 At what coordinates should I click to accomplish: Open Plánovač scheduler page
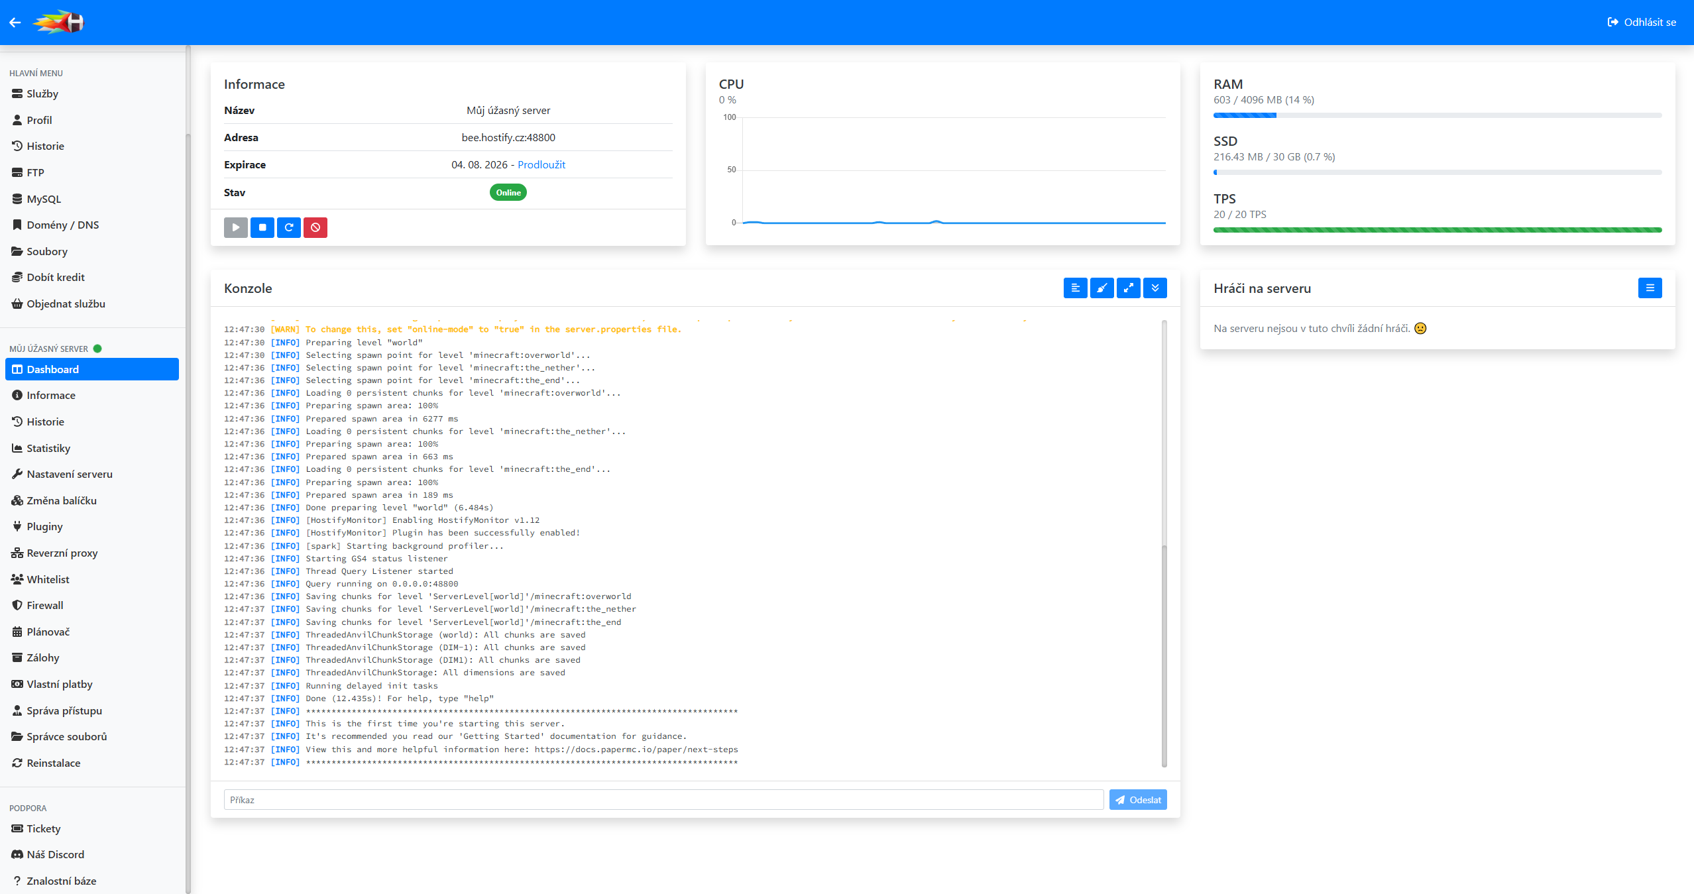point(92,632)
